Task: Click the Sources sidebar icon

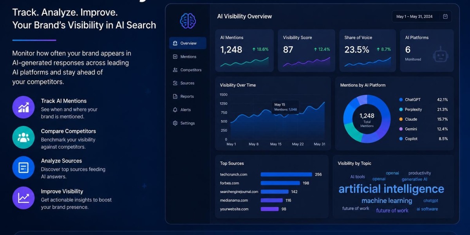Action: tap(175, 83)
